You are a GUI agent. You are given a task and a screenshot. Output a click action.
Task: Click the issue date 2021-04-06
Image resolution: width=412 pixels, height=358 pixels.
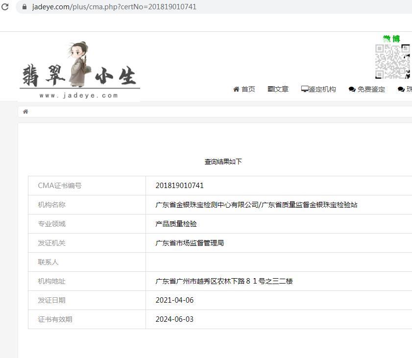[174, 300]
